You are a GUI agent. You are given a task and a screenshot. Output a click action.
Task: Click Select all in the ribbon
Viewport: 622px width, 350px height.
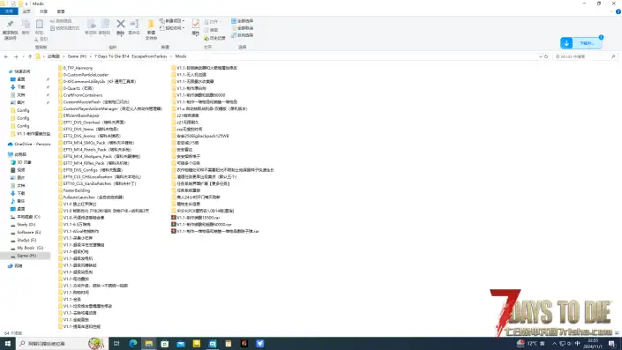243,20
